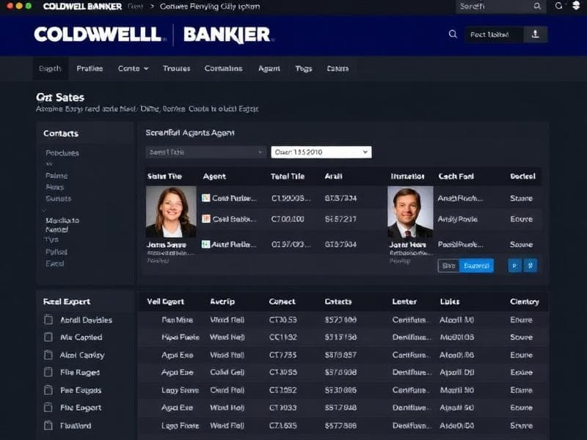The height and width of the screenshot is (440, 587).
Task: Click the orange icon beside Caal Babb row
Action: coord(206,219)
